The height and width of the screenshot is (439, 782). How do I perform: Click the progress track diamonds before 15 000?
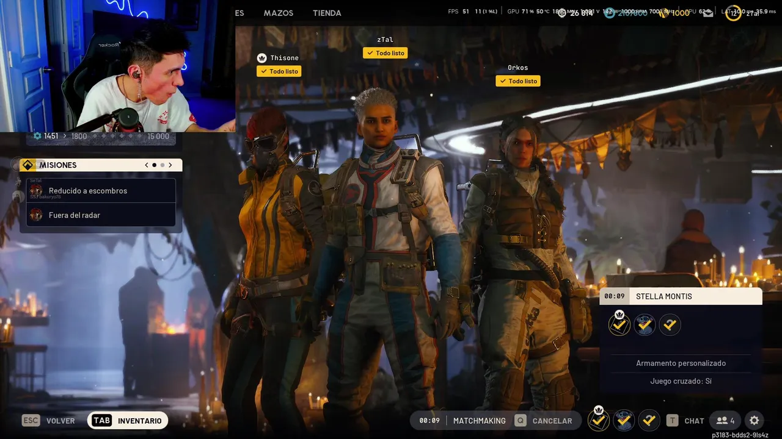click(x=117, y=136)
